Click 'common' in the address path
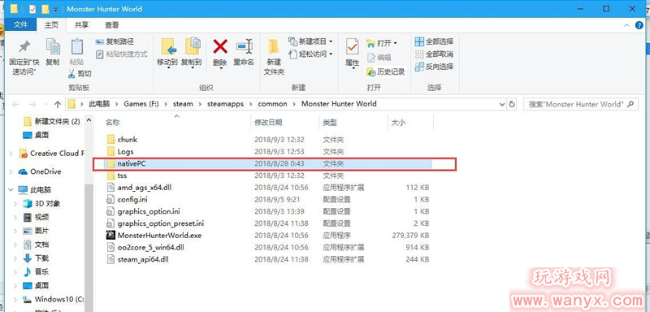The width and height of the screenshot is (650, 312). point(272,103)
